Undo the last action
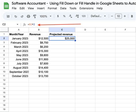136x112 pixels. coord(16,16)
